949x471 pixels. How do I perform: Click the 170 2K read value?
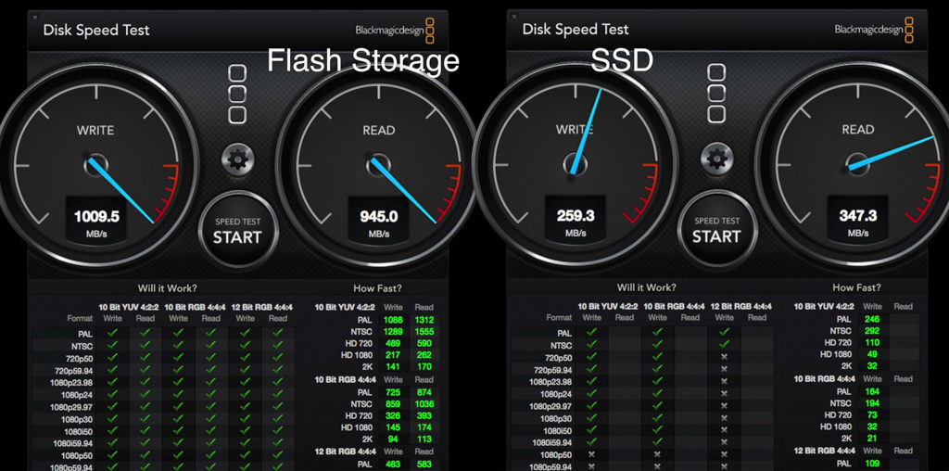(x=424, y=366)
